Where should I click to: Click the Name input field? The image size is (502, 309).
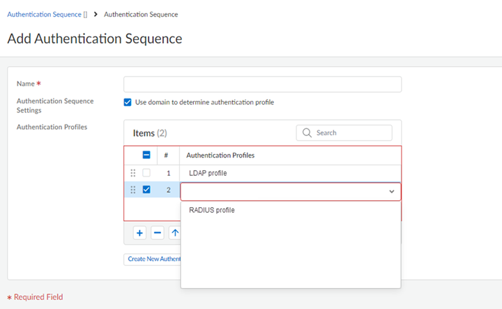(262, 84)
